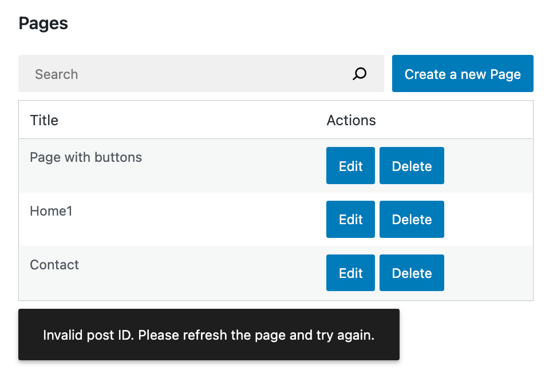Click the Pages heading
The image size is (553, 390).
pos(43,23)
